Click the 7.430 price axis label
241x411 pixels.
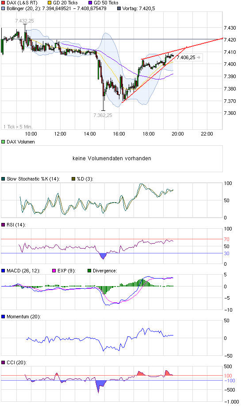[x=230, y=28]
